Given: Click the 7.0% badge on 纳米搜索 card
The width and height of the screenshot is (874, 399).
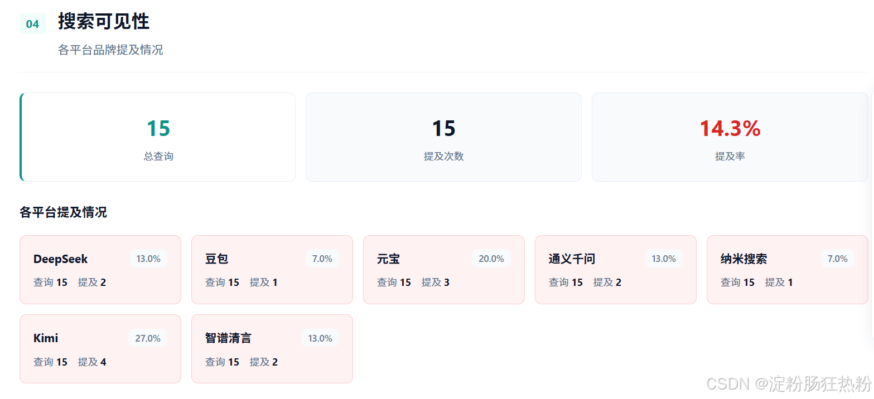Looking at the screenshot, I should 838,259.
